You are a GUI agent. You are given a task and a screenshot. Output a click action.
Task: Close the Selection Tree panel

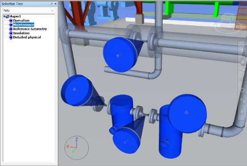pyautogui.click(x=55, y=4)
